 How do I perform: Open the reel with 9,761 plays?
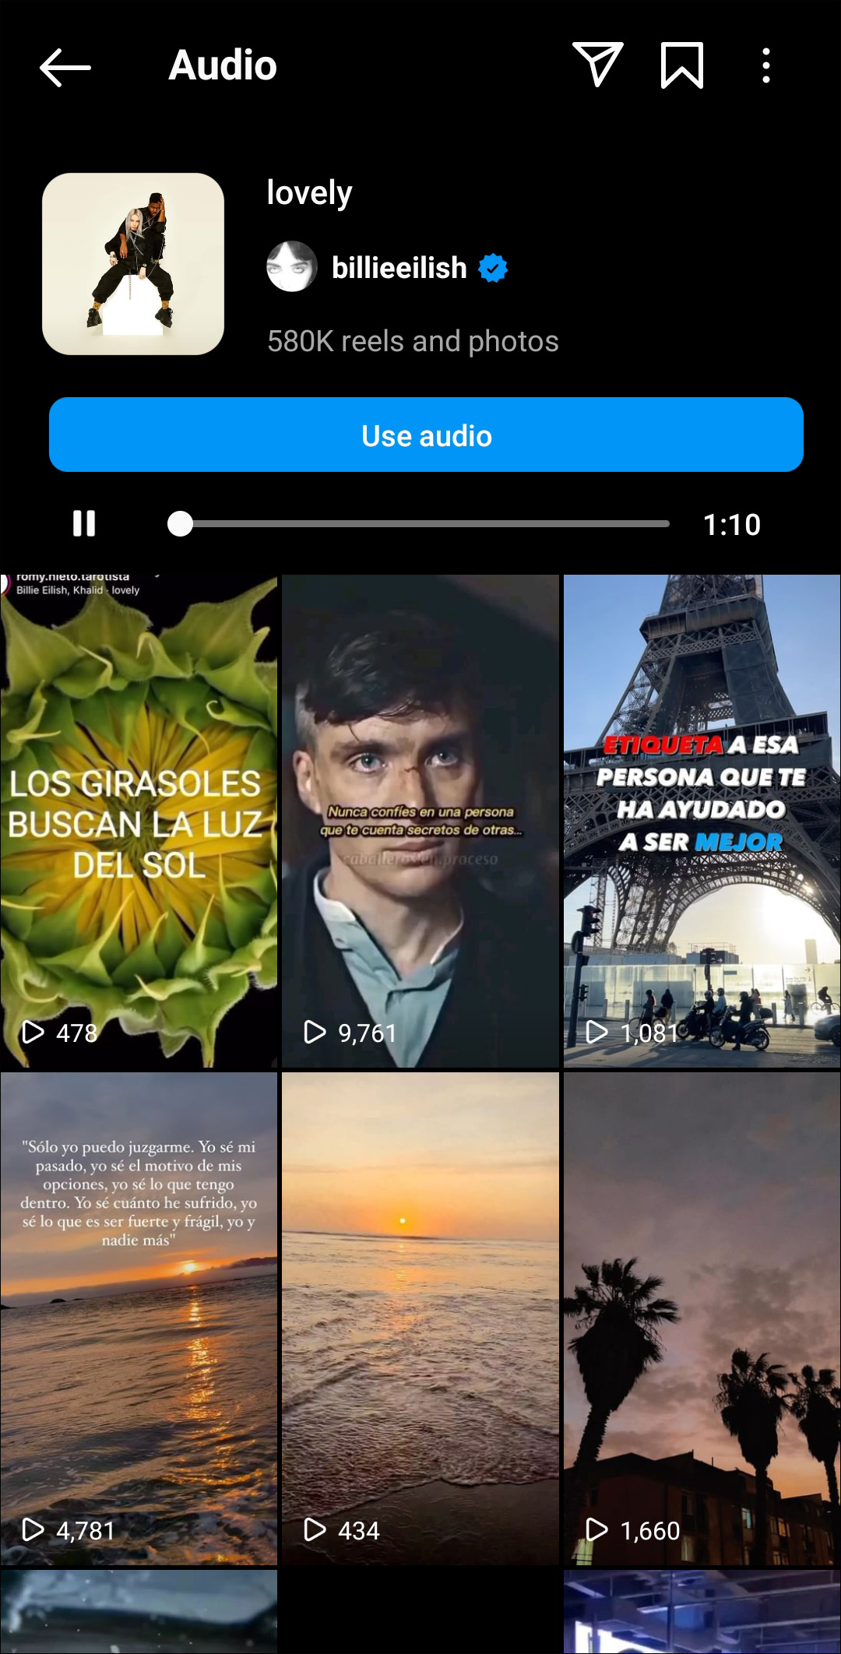point(420,821)
